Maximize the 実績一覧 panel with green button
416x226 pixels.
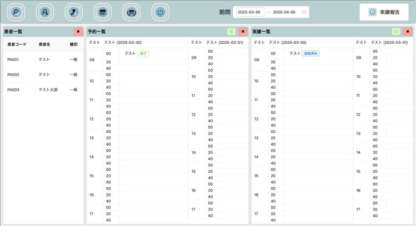(396, 32)
